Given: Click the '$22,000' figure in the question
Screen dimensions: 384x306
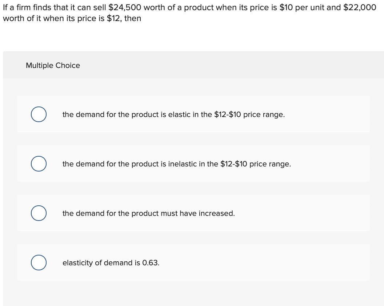Looking at the screenshot, I should tap(360, 8).
